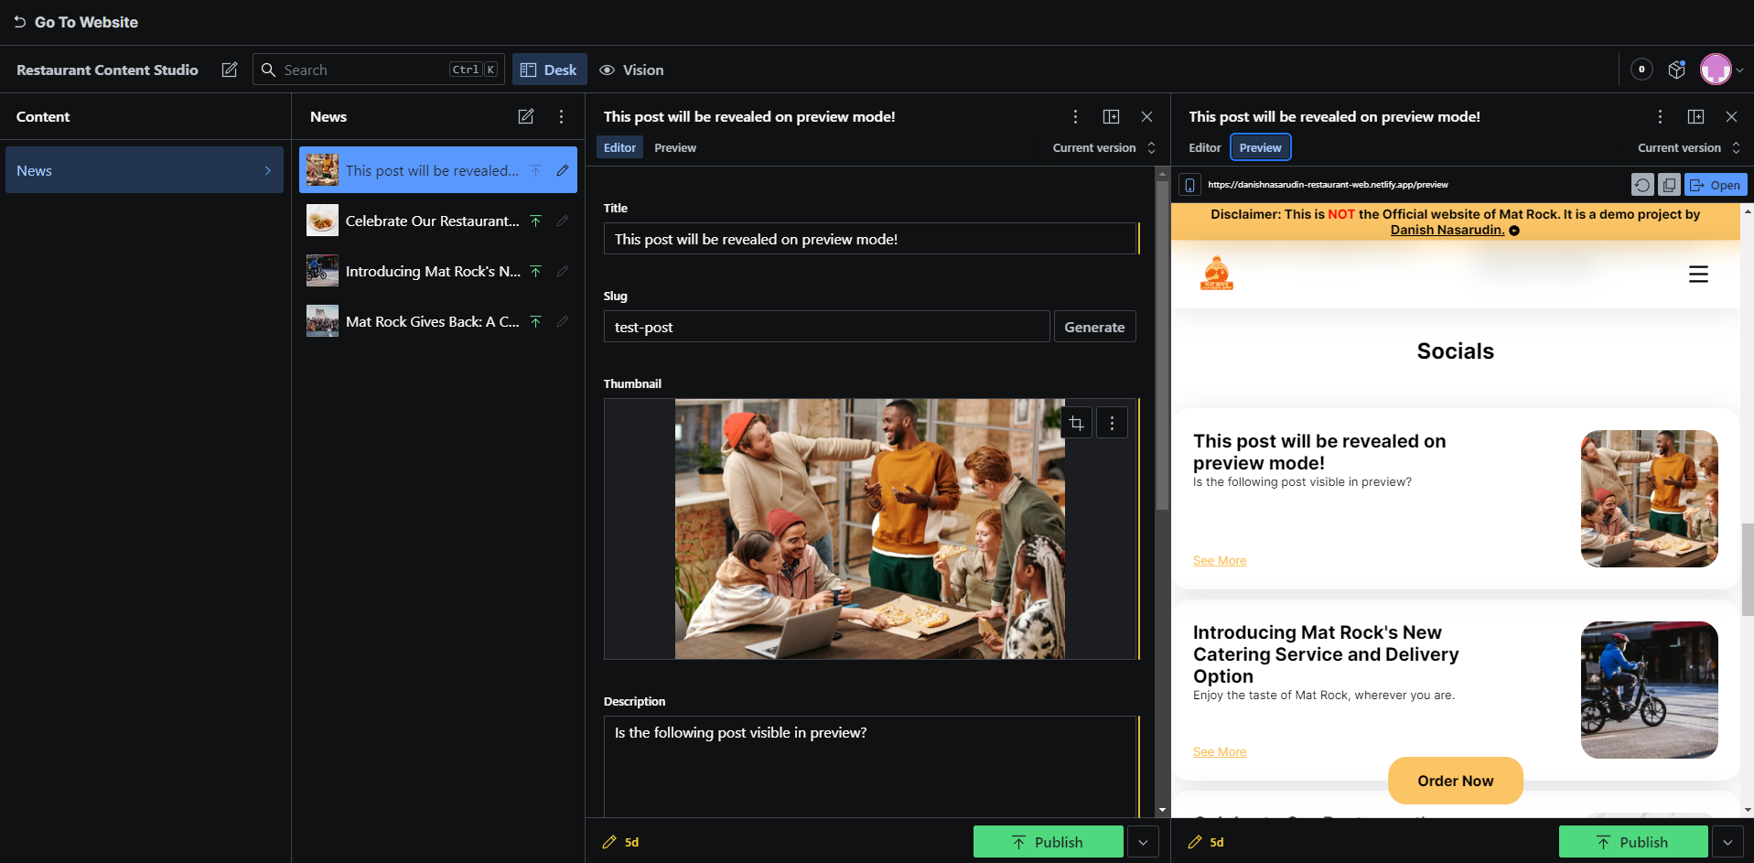Click the Open in new window button

[1716, 185]
